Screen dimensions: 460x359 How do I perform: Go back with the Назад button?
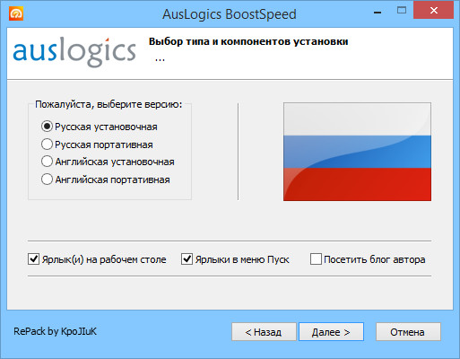point(264,331)
